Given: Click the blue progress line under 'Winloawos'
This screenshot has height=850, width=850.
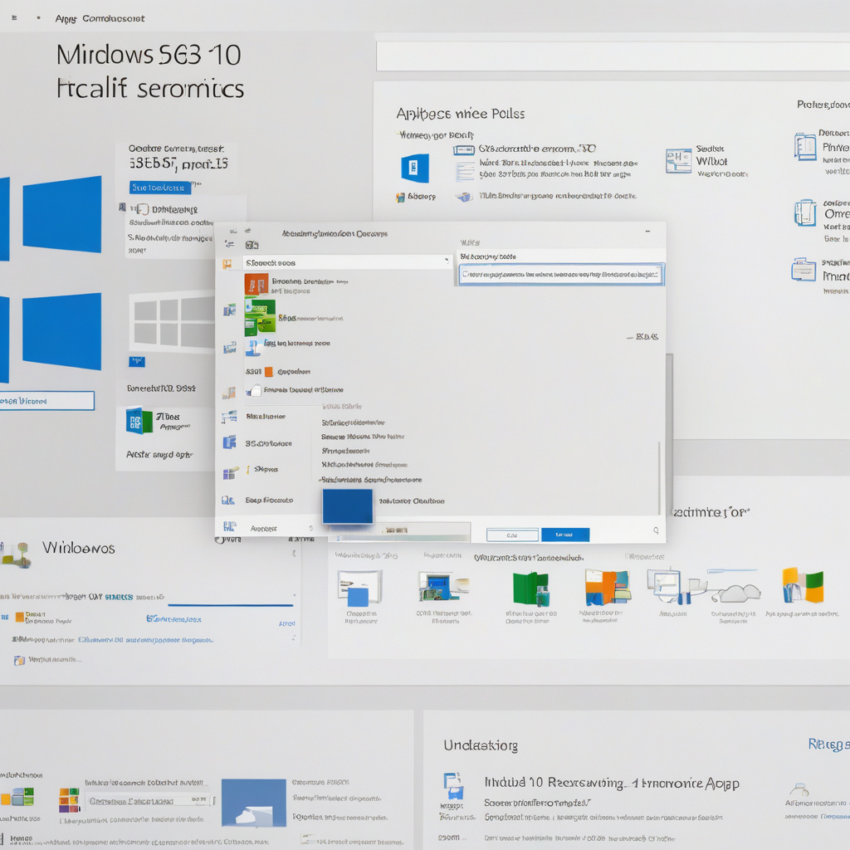Looking at the screenshot, I should (231, 604).
